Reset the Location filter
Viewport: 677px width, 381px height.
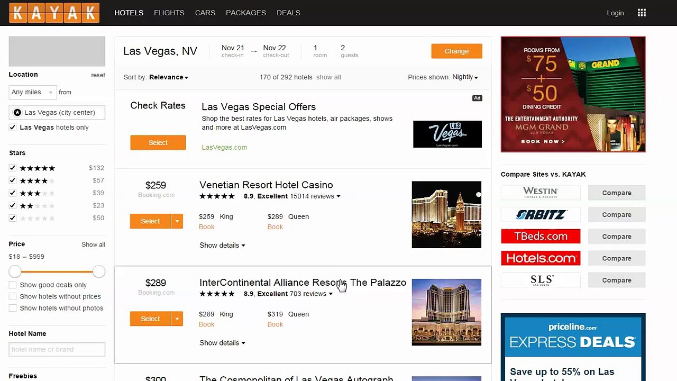point(98,75)
